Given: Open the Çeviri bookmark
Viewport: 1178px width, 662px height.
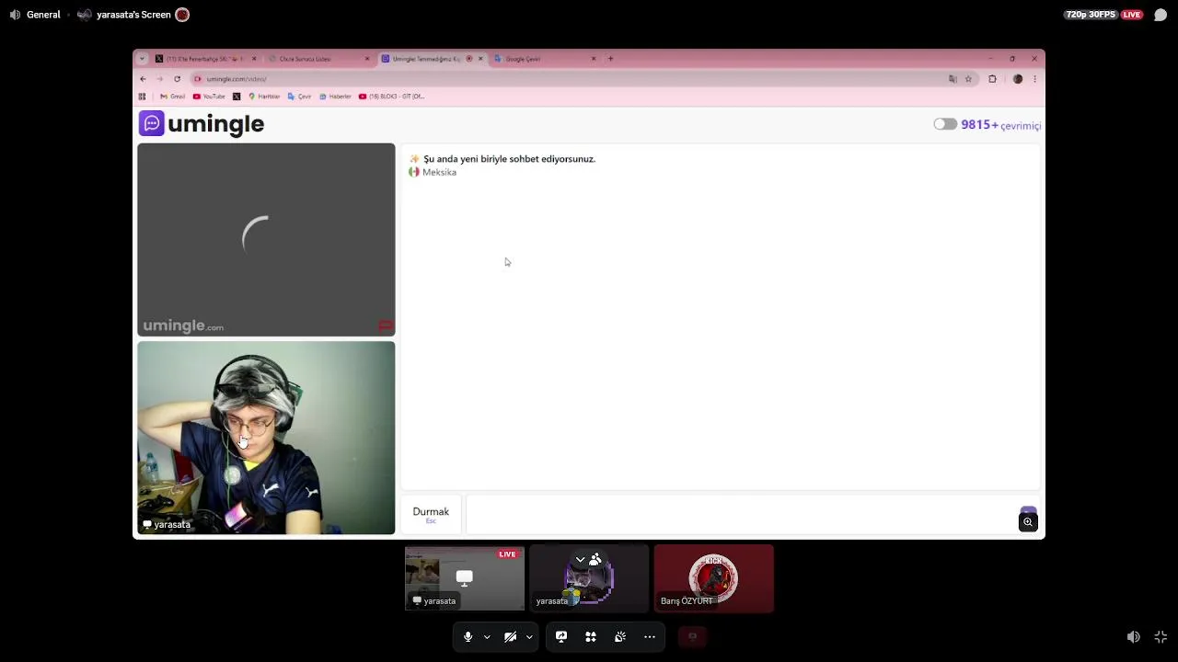Looking at the screenshot, I should 299,97.
